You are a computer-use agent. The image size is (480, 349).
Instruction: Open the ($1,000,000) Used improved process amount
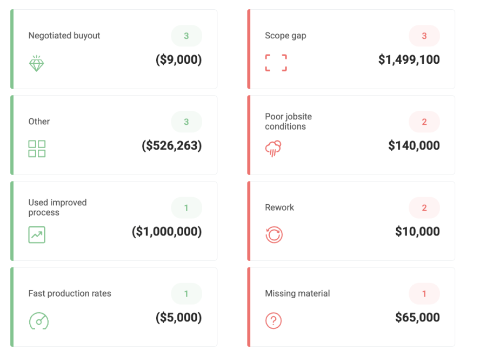[167, 231]
